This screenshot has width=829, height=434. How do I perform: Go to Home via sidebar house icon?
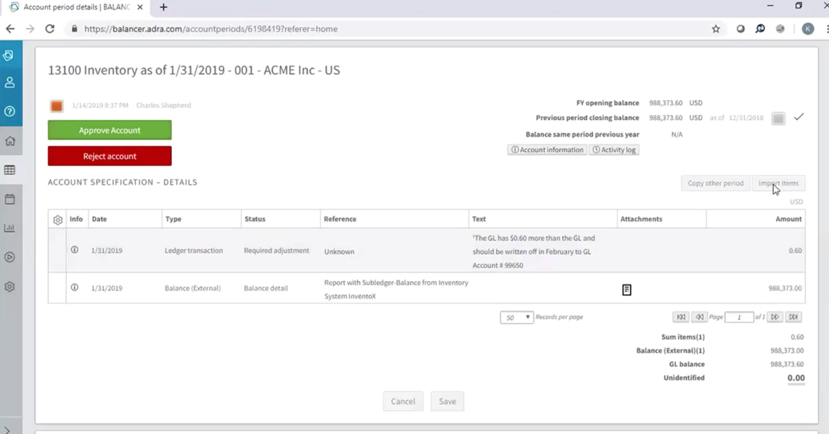10,141
